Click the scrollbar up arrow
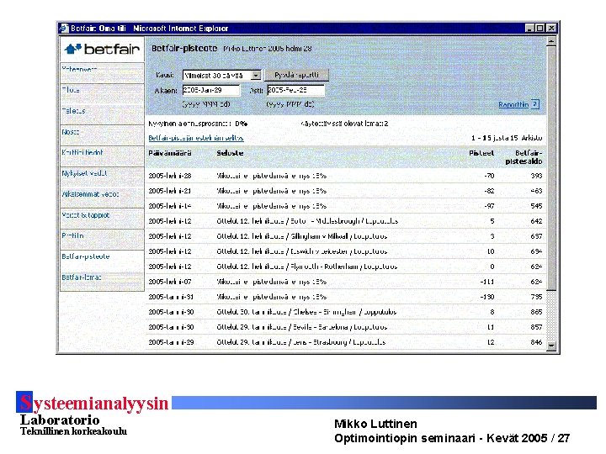The image size is (606, 454). tap(551, 41)
